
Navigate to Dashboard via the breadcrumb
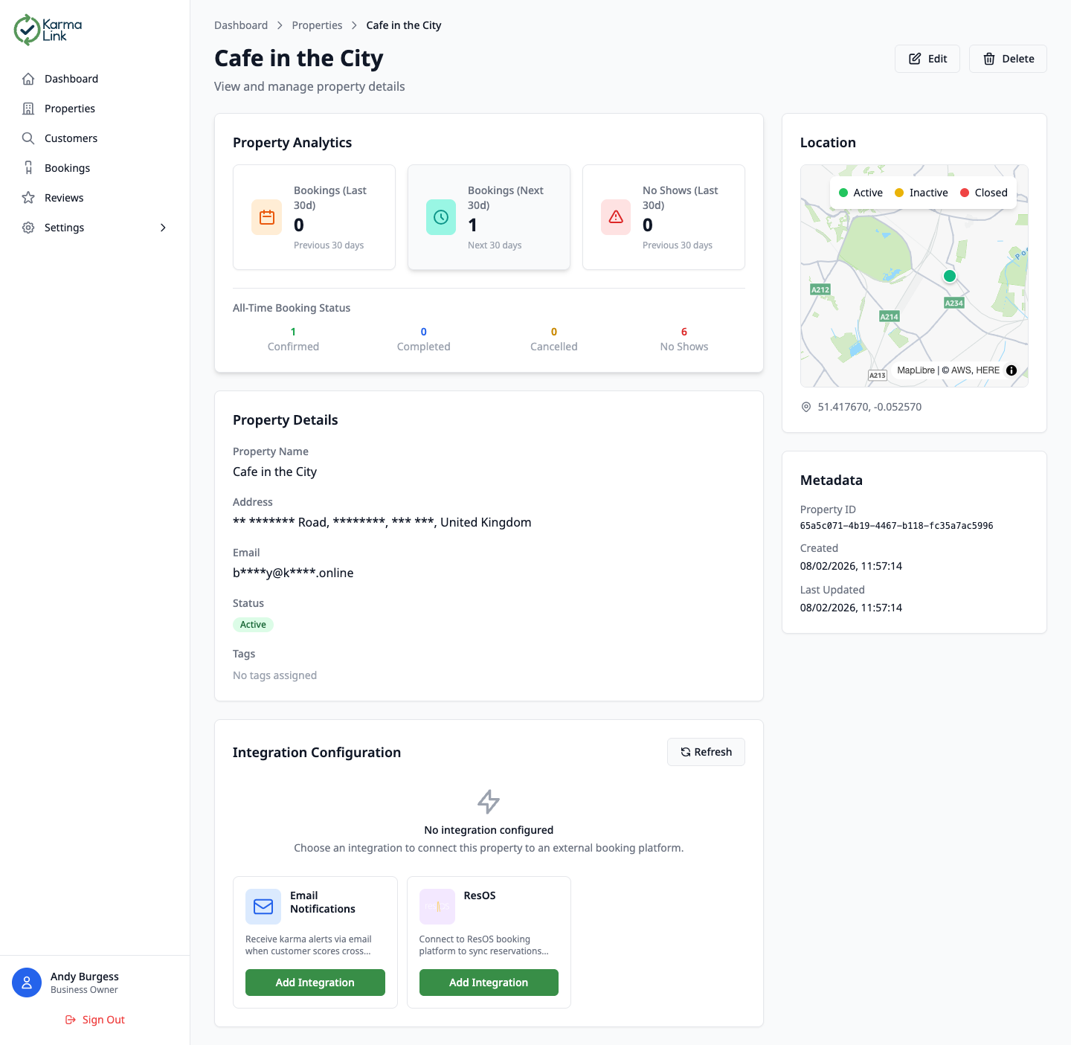coord(240,25)
